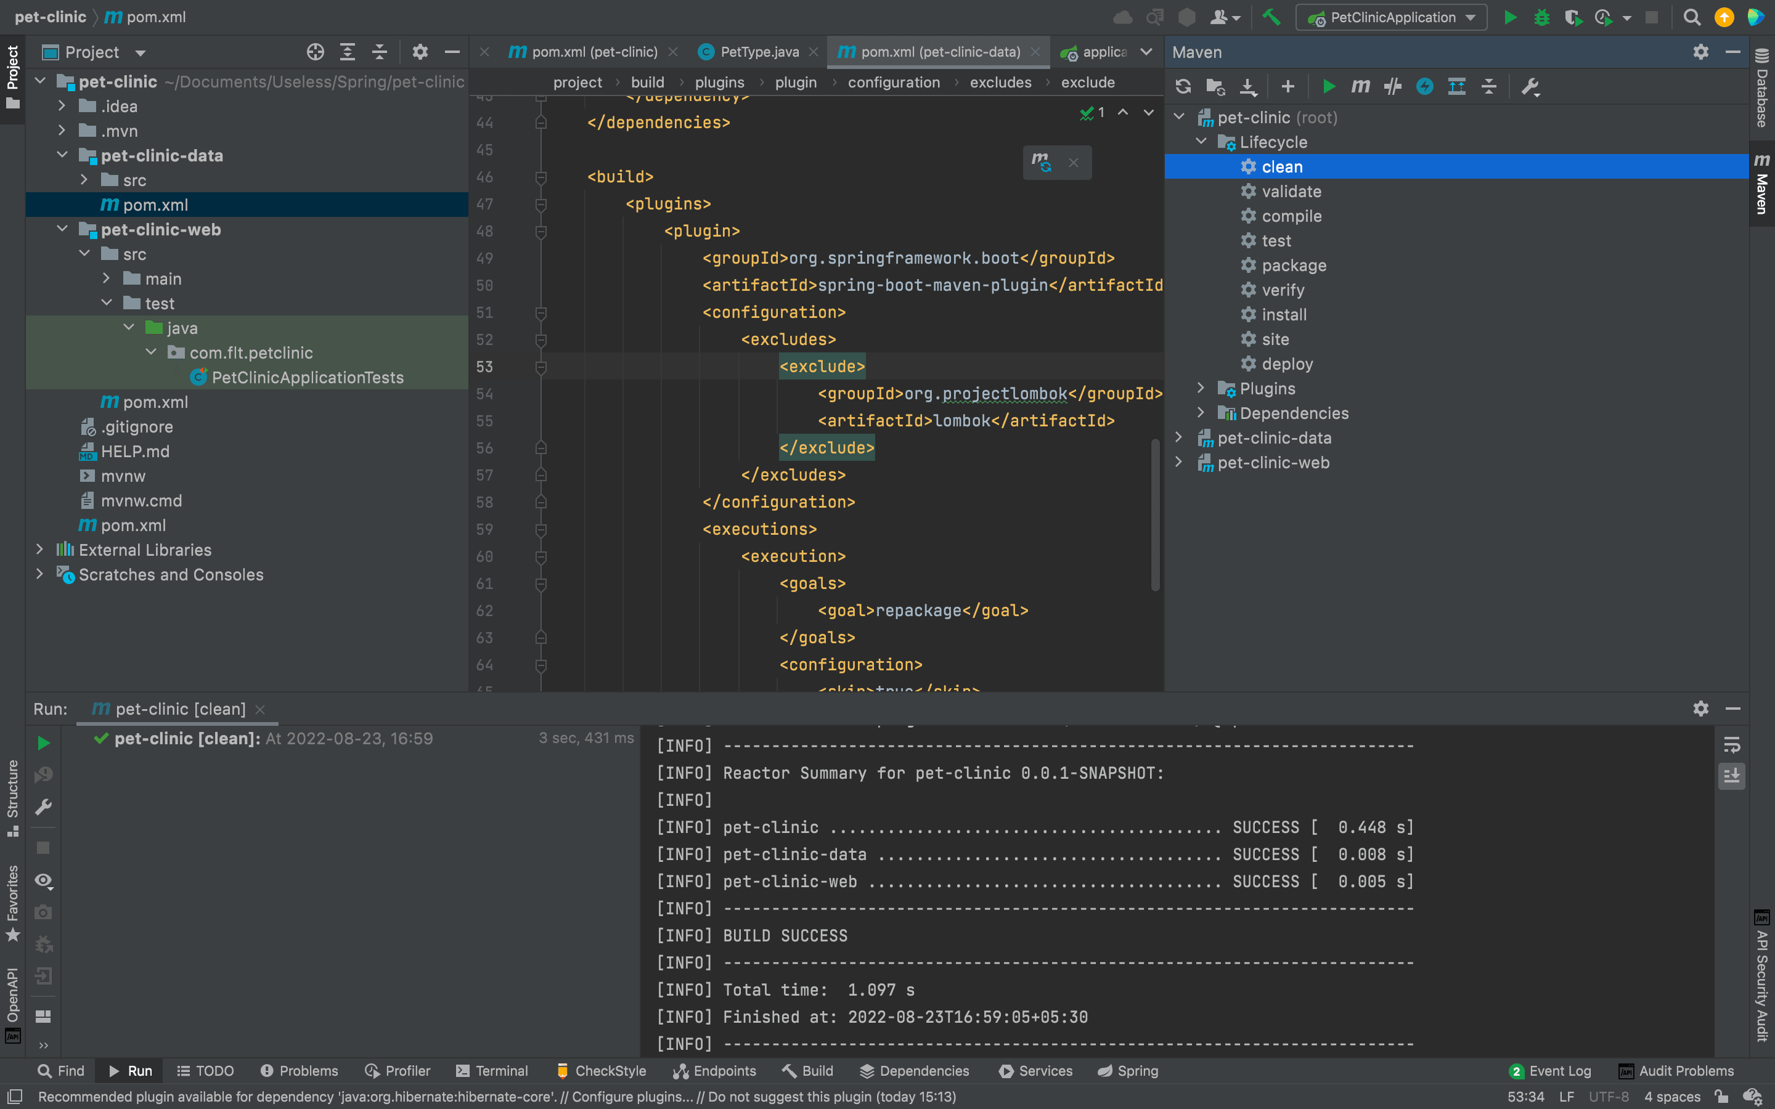Open Audit Problems
This screenshot has width=1775, height=1109.
click(1677, 1071)
